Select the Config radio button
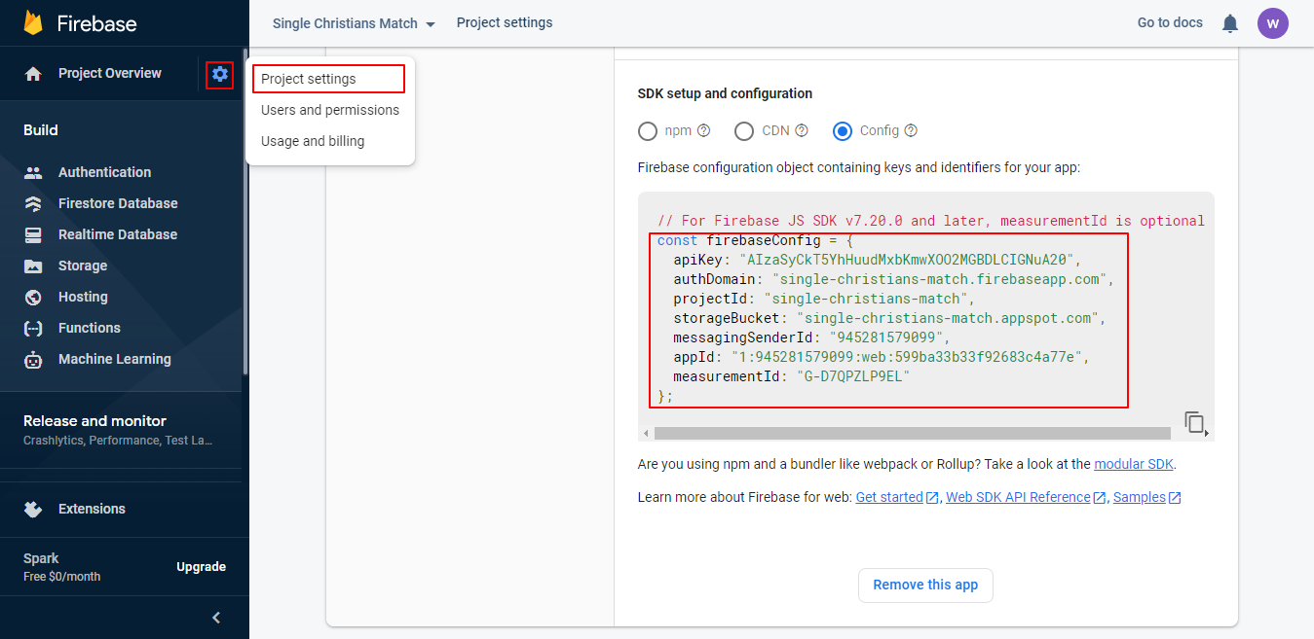 click(843, 131)
